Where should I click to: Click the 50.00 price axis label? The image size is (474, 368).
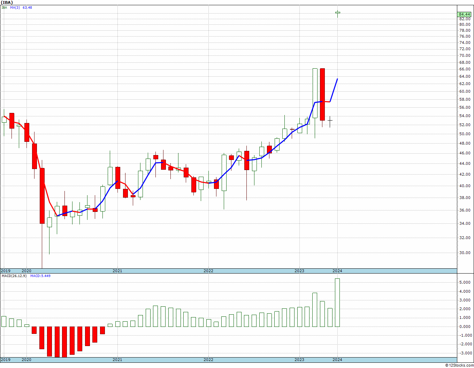pos(465,134)
